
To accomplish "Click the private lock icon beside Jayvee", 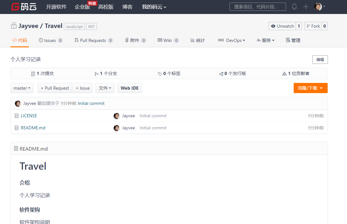I will click(14, 25).
